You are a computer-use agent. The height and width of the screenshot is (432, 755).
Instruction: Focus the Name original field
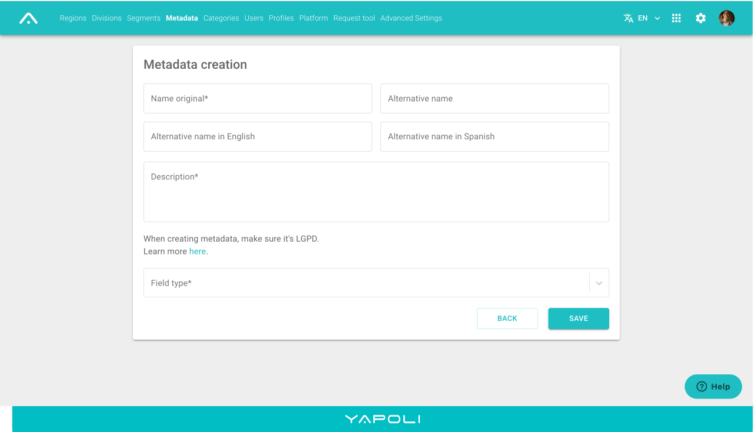[258, 98]
